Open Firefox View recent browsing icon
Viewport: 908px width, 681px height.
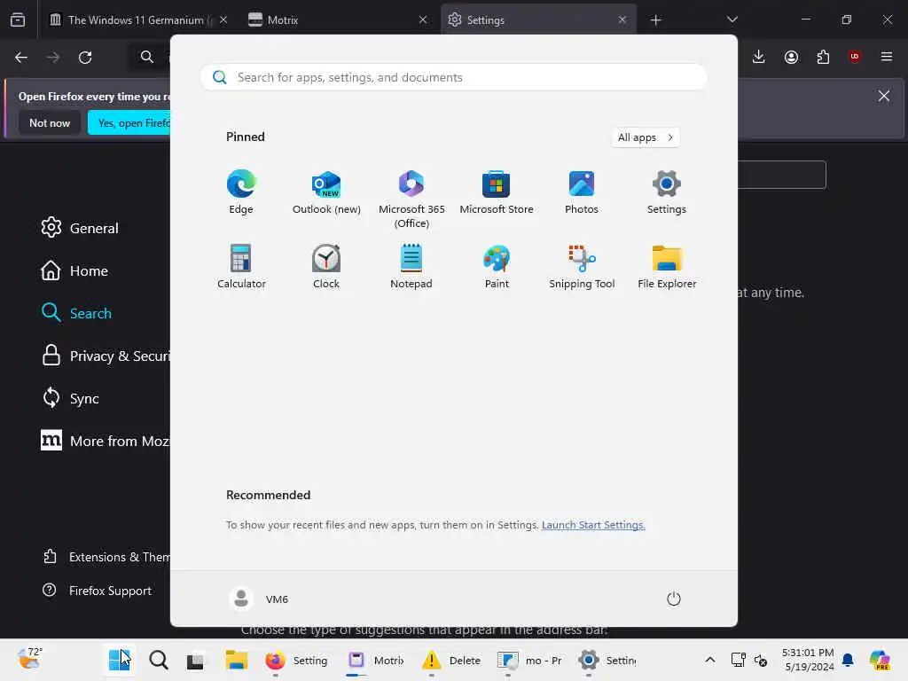pyautogui.click(x=18, y=20)
